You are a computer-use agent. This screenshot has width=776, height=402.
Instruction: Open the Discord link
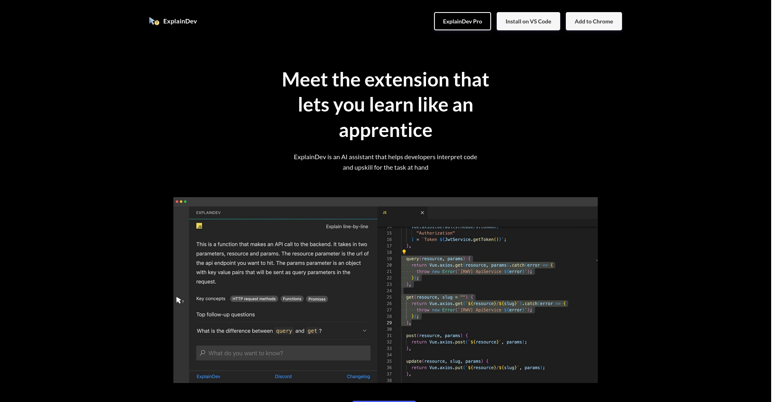tap(283, 377)
